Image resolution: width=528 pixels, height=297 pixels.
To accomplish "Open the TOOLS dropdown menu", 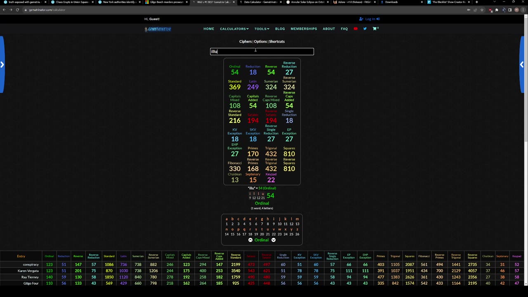I will coord(262,29).
